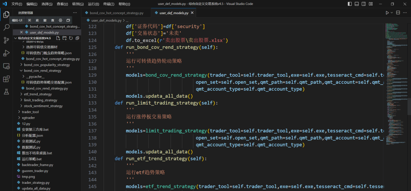Click the 查 (query) floating toolbar button
411x191 pixels.
tap(53, 21)
